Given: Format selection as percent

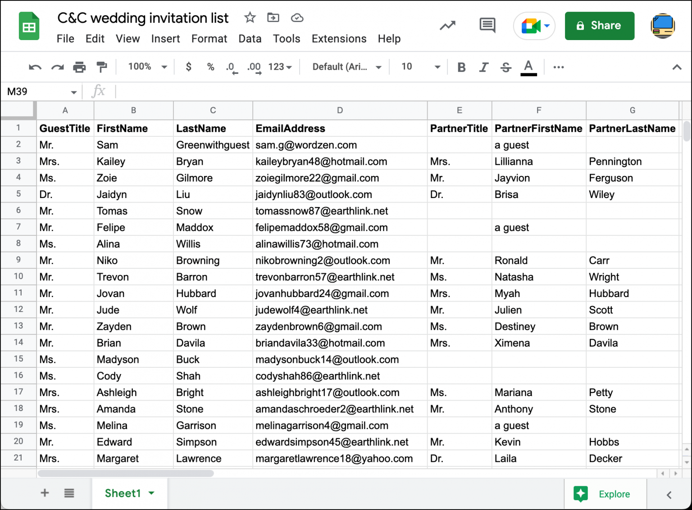Looking at the screenshot, I should click(210, 67).
